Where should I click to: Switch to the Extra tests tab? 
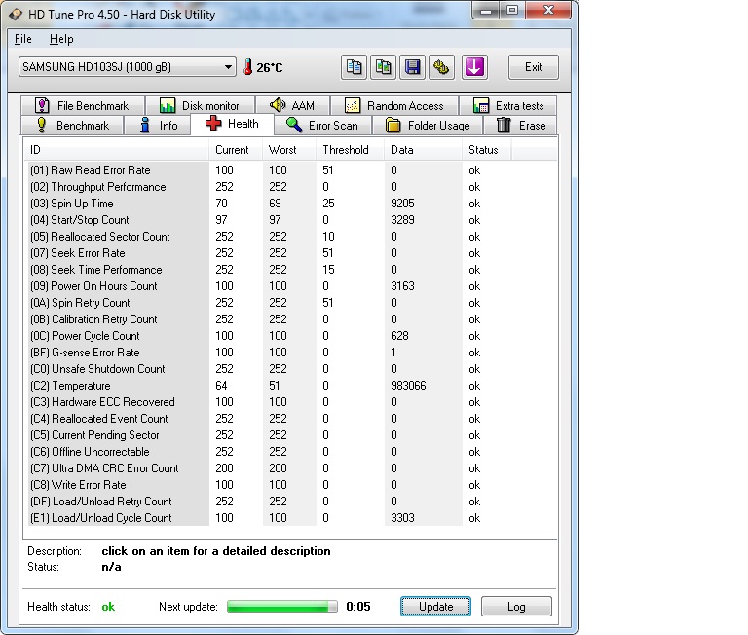coord(507,105)
